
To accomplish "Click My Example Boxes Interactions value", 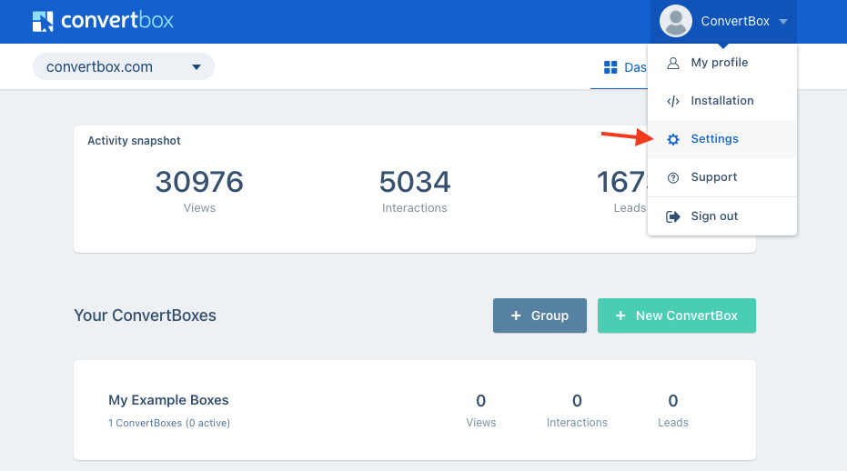I will tap(577, 401).
